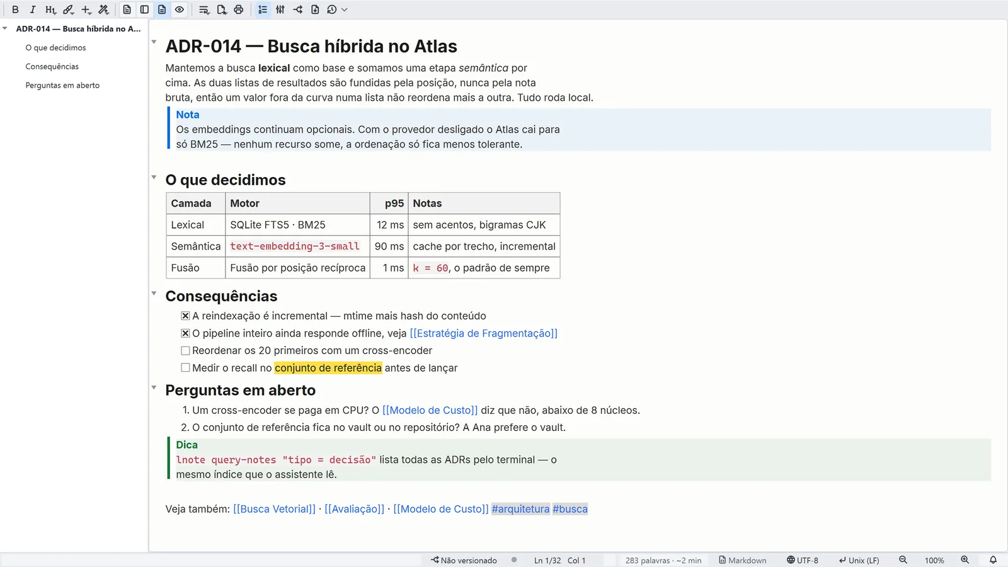Check the 'Reordenar os 20 primeiros' checkbox

pyautogui.click(x=185, y=350)
